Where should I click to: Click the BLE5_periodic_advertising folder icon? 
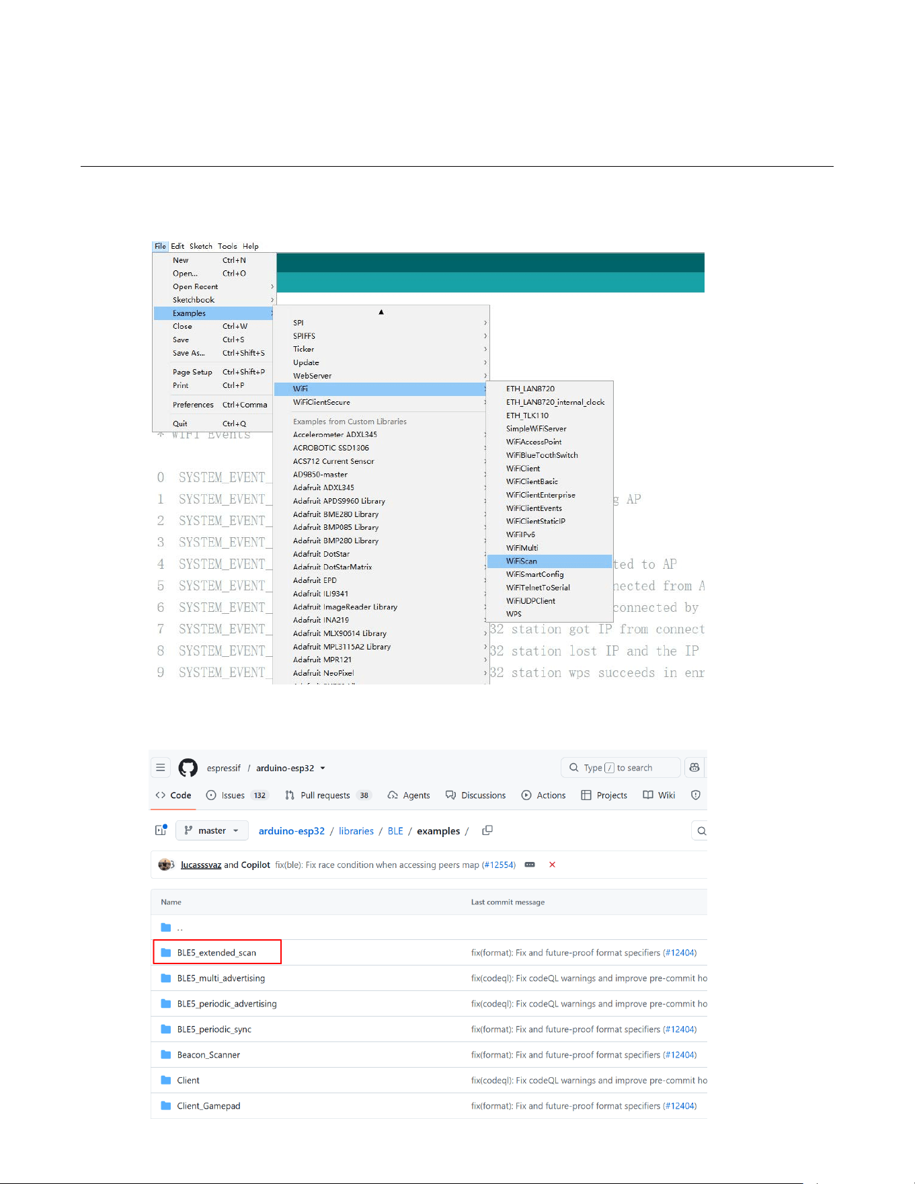pyautogui.click(x=166, y=1003)
